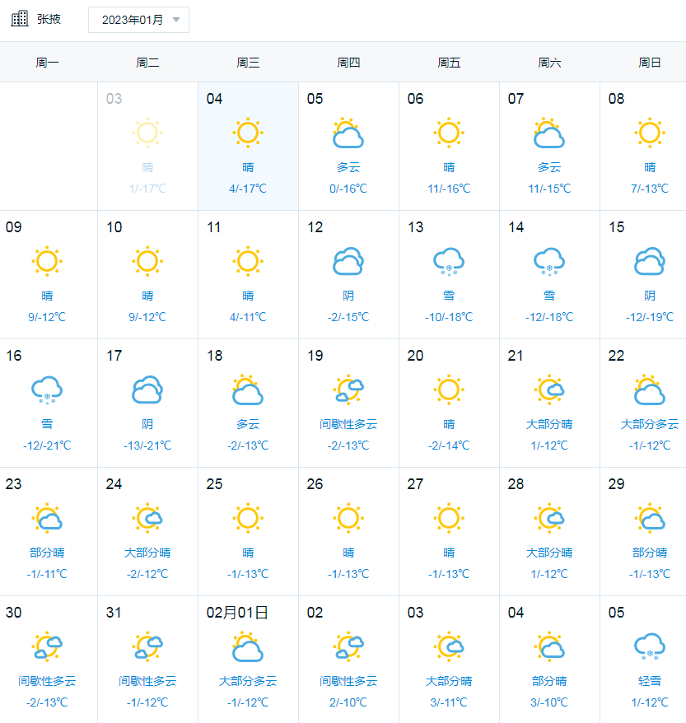The height and width of the screenshot is (723, 686).
Task: Select the snow icon on January 16
Action: click(47, 388)
